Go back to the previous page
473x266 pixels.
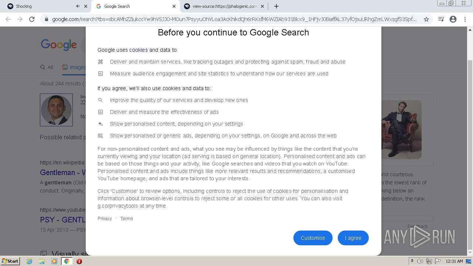pyautogui.click(x=8, y=19)
